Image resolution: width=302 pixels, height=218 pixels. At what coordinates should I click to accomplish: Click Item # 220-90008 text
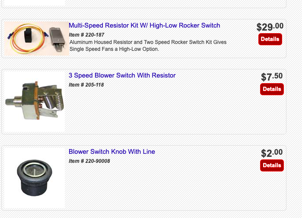click(x=89, y=161)
